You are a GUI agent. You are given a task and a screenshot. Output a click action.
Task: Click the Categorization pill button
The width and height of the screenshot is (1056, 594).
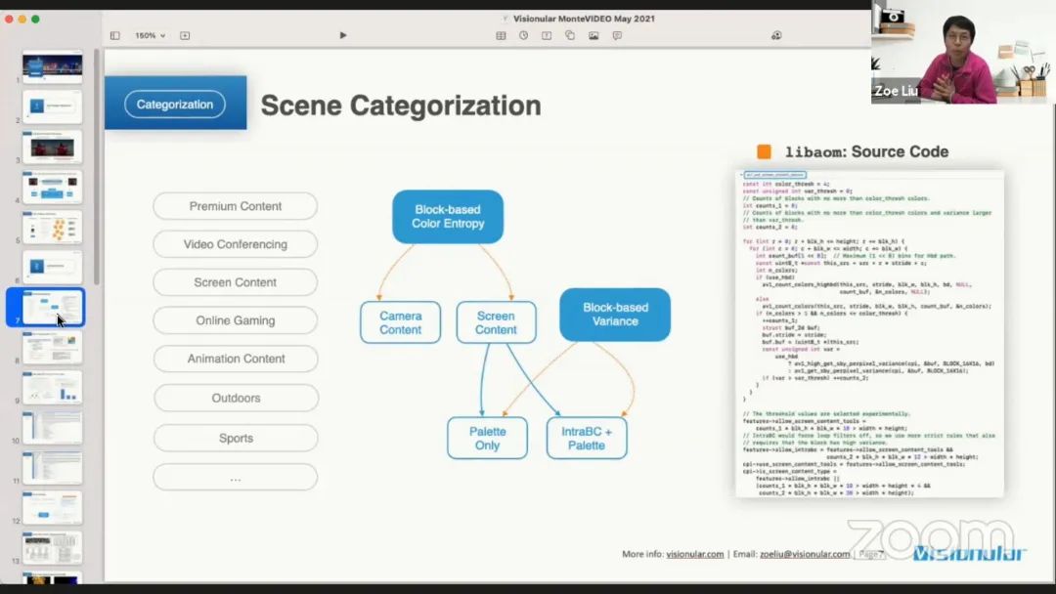[x=175, y=105]
